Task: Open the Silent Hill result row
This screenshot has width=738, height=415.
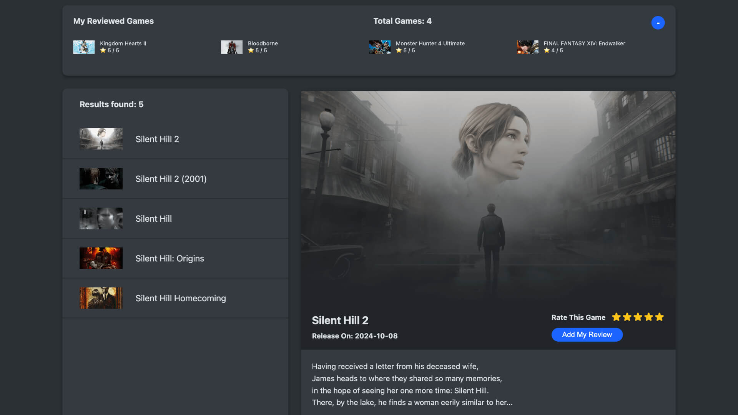Action: [175, 219]
